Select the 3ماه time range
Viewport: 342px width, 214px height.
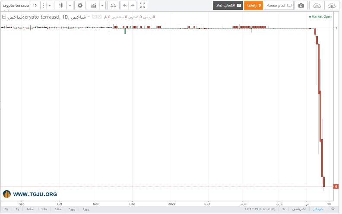tap(44, 209)
